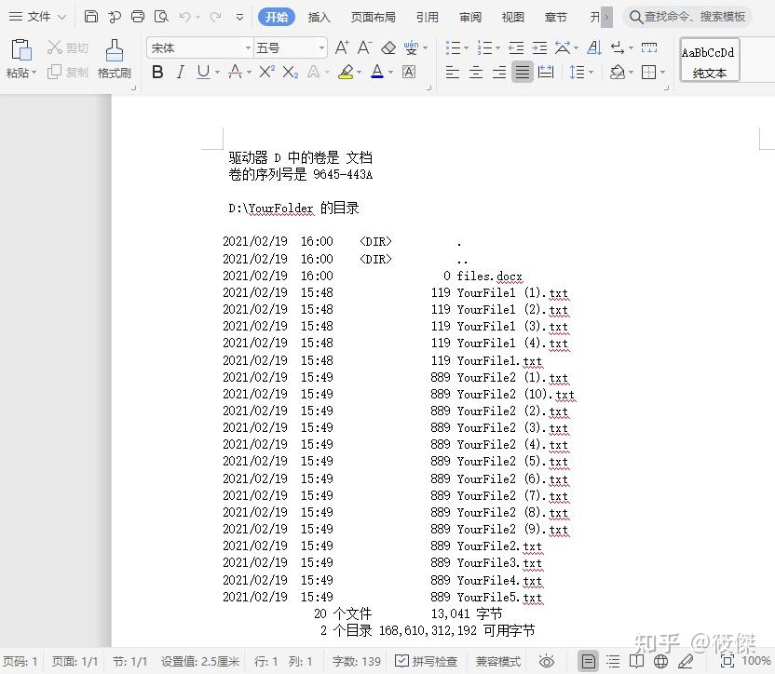Open the Print icon in quick toolbar
The image size is (775, 674).
coord(138,17)
